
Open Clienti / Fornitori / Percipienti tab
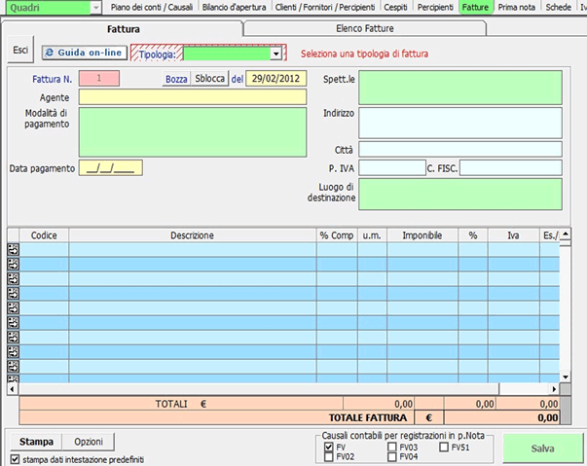click(325, 7)
